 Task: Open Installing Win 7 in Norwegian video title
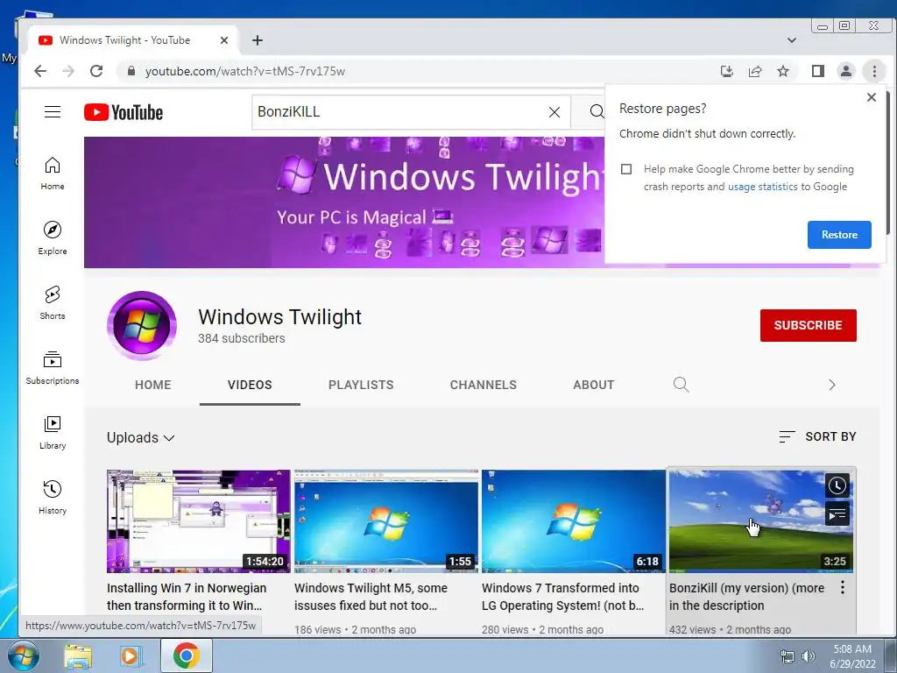tap(187, 596)
